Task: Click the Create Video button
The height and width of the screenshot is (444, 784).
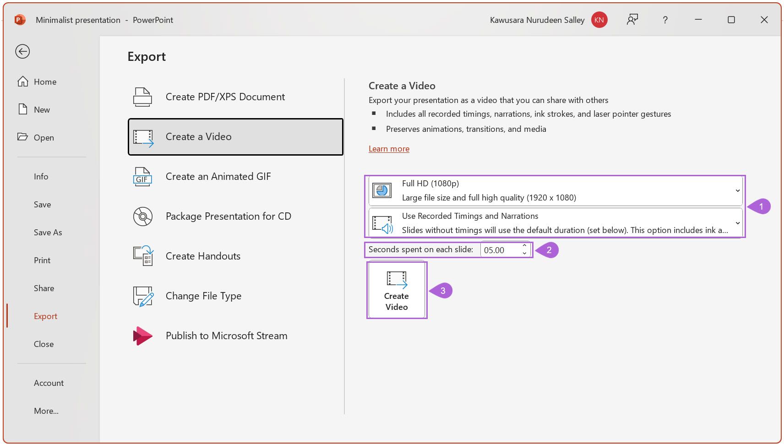Action: coord(397,290)
